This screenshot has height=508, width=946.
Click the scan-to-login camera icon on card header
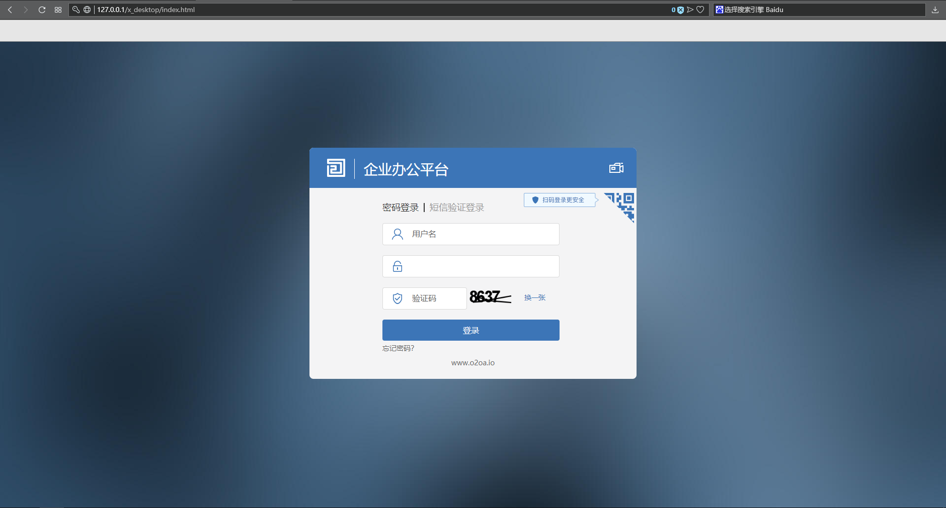pyautogui.click(x=616, y=168)
